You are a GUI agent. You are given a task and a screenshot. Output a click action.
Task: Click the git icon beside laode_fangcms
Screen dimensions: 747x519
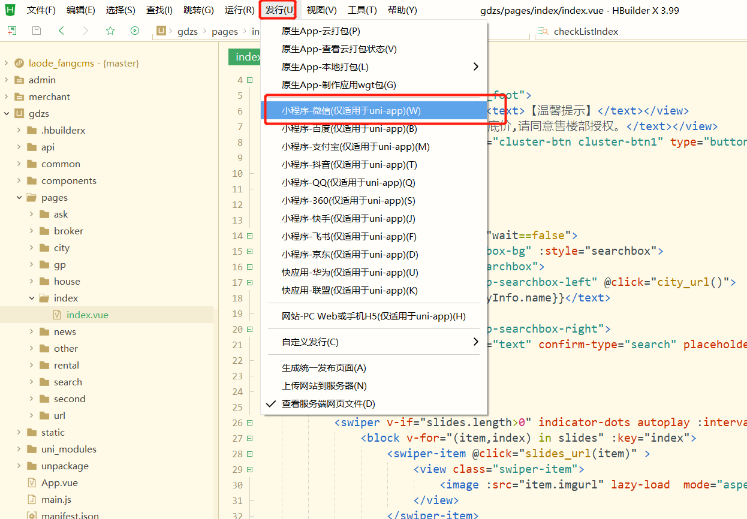(19, 63)
